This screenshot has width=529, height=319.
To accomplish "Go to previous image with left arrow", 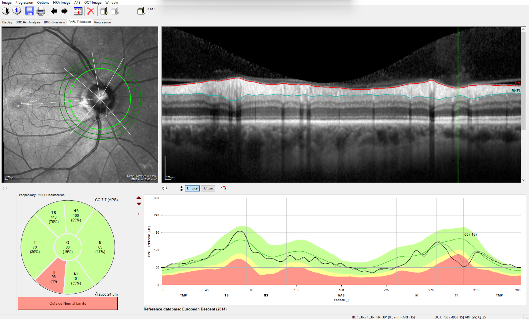I will (x=54, y=11).
